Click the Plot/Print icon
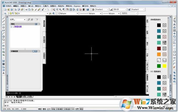The image size is (178, 112). (16, 10)
